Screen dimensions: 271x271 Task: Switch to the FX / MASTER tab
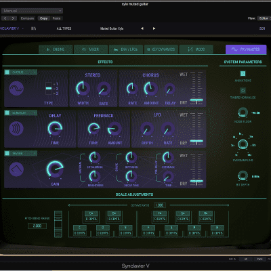[x=246, y=49]
